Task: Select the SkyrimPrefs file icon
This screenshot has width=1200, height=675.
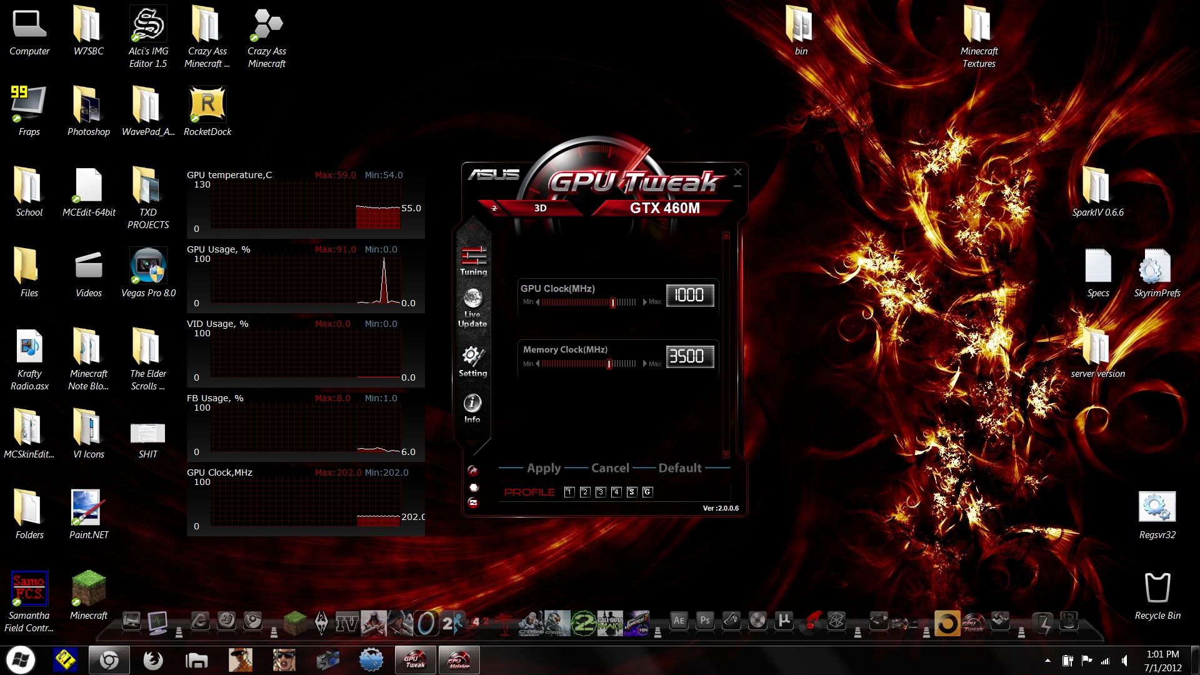Action: (1157, 273)
